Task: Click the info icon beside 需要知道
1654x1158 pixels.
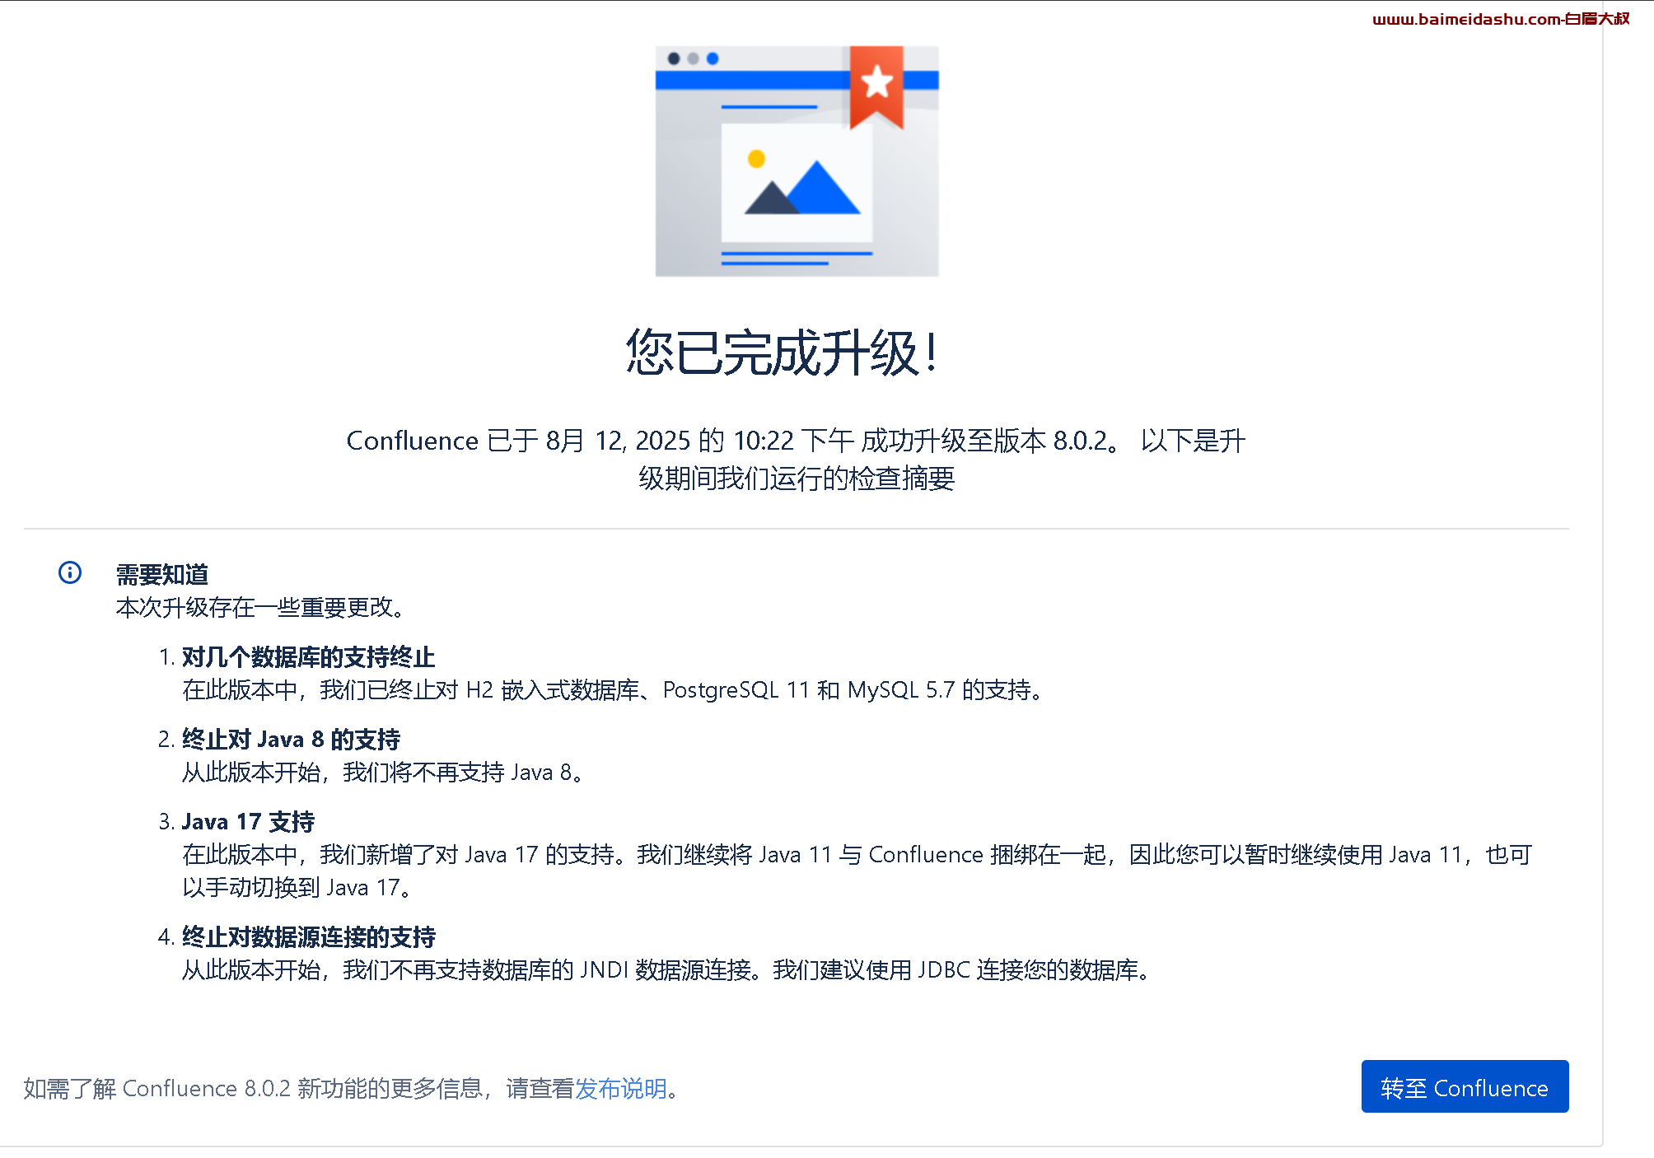Action: tap(70, 572)
